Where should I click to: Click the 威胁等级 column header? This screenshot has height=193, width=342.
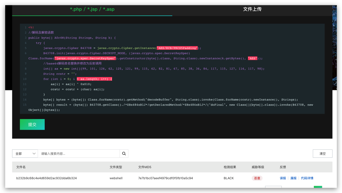258,167
